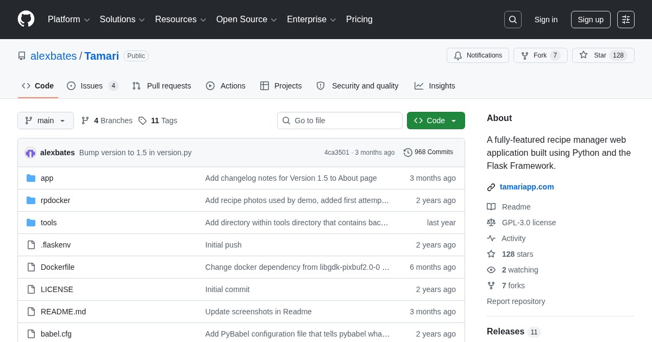This screenshot has width=652, height=342.
Task: Select the Code tab
Action: pos(38,86)
